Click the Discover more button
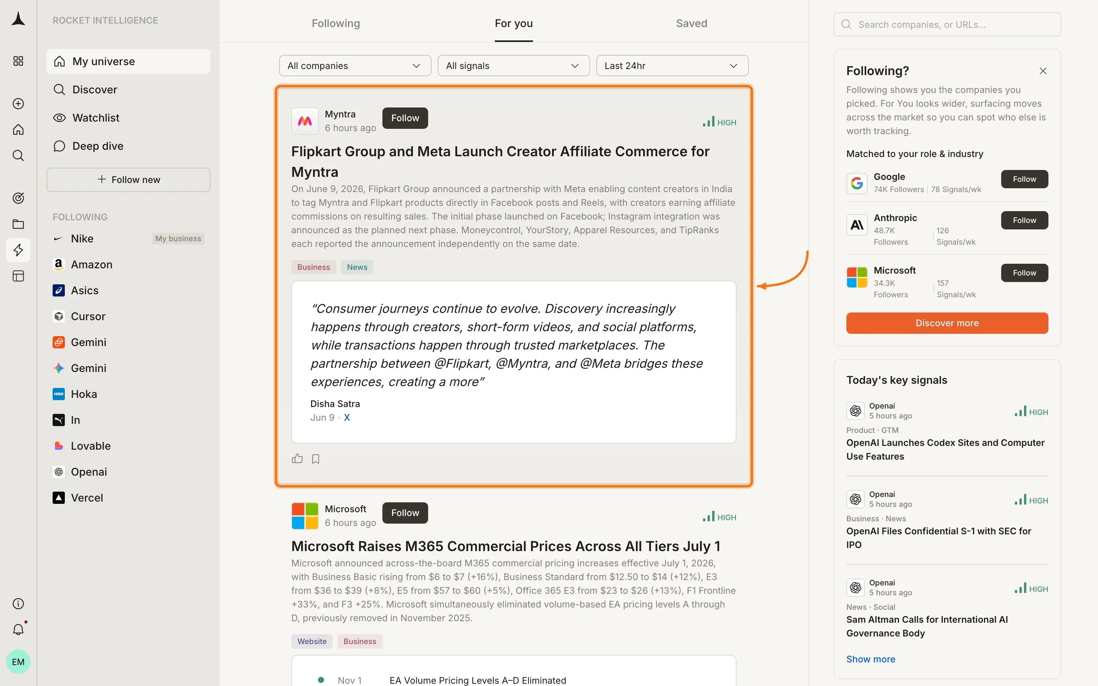The height and width of the screenshot is (686, 1098). (947, 323)
